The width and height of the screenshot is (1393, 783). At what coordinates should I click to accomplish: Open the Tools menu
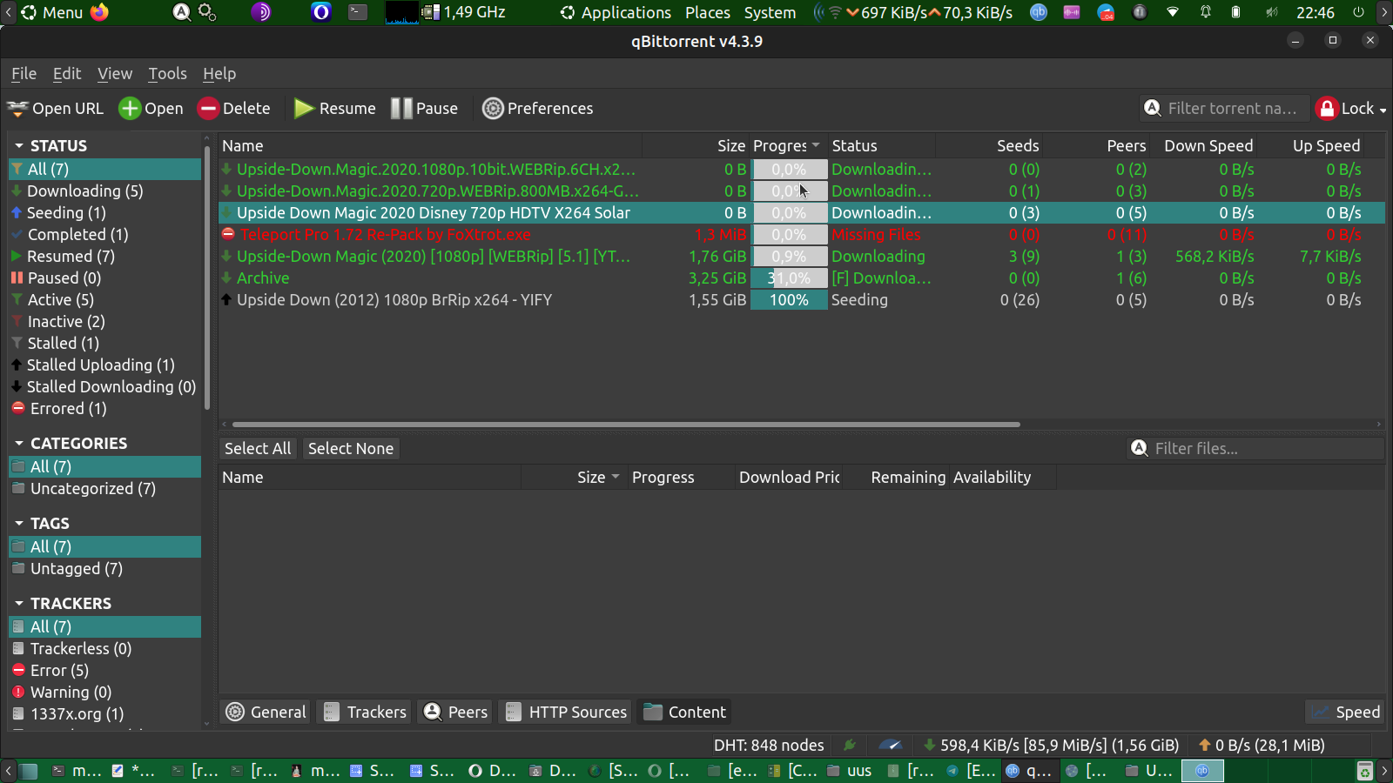tap(167, 74)
